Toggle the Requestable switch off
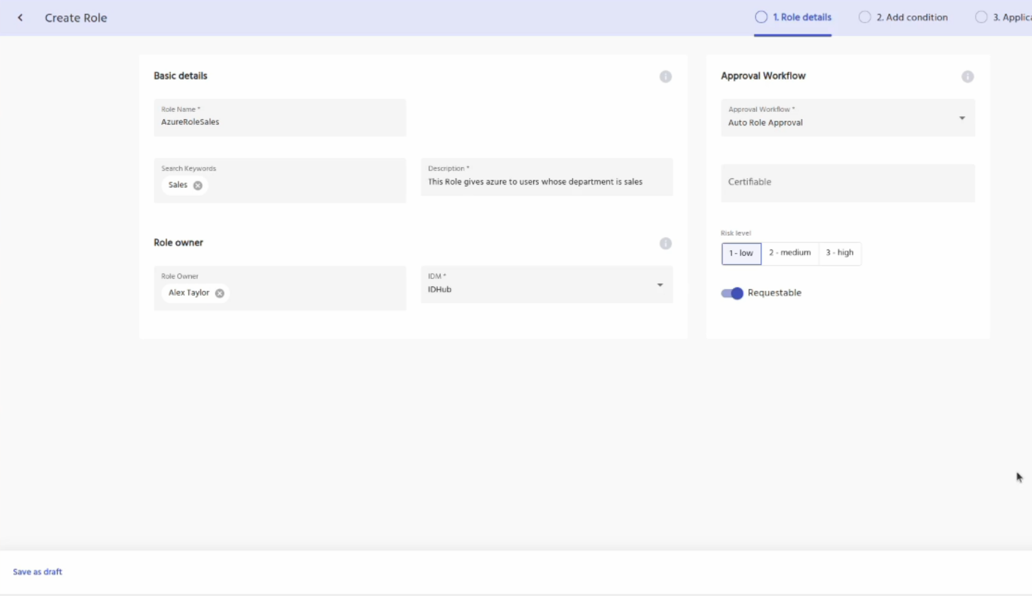 [732, 294]
